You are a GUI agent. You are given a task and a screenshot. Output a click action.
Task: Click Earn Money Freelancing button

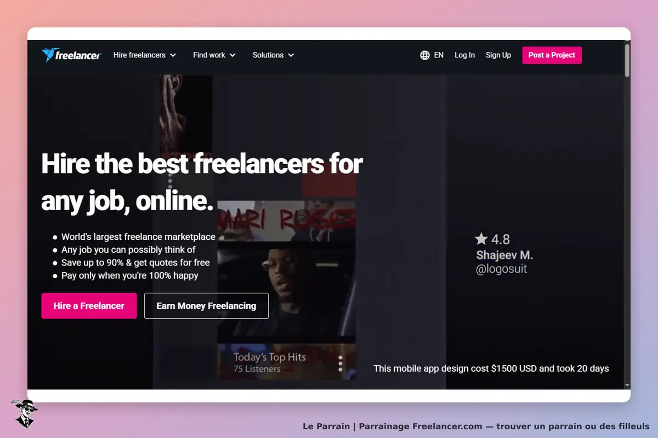206,306
